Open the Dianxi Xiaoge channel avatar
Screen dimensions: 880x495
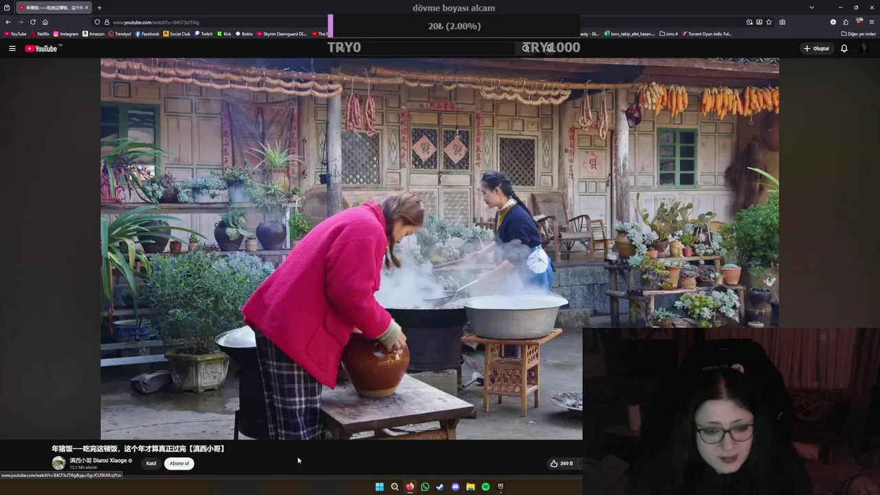pyautogui.click(x=58, y=463)
